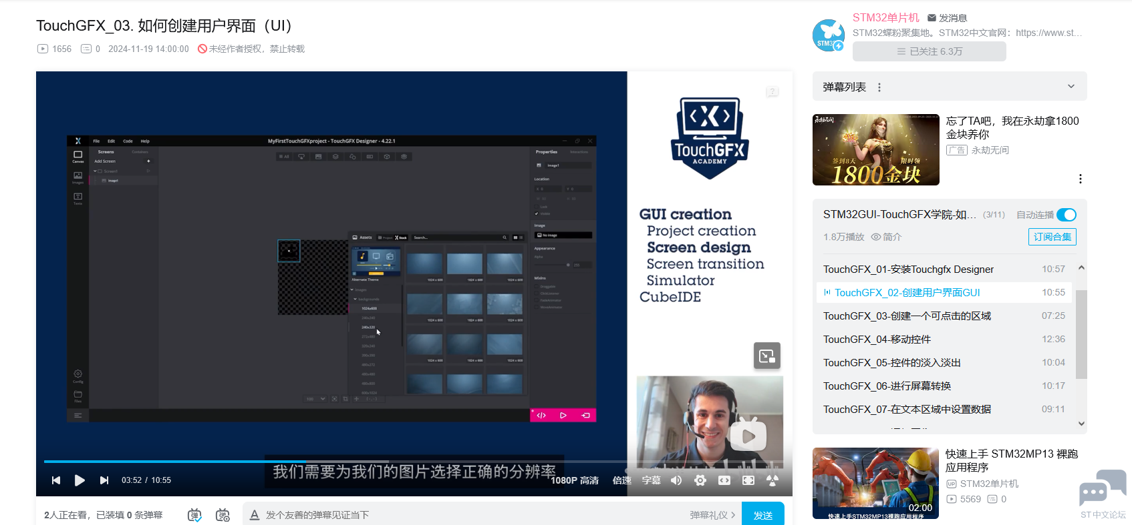Click the no-reprint prohibition icon
Image resolution: width=1132 pixels, height=525 pixels.
(x=202, y=49)
